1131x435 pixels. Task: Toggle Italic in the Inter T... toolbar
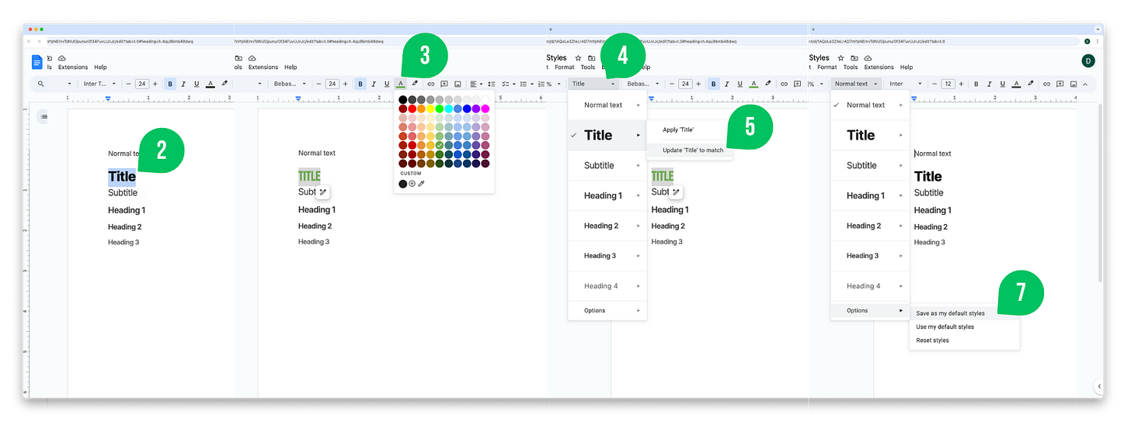pyautogui.click(x=183, y=84)
